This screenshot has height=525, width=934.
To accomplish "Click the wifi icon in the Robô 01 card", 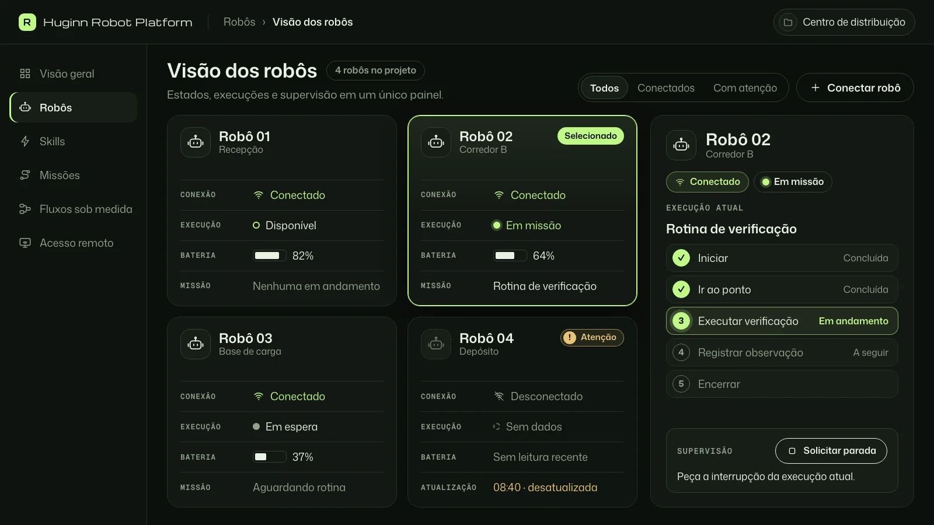I will (259, 195).
